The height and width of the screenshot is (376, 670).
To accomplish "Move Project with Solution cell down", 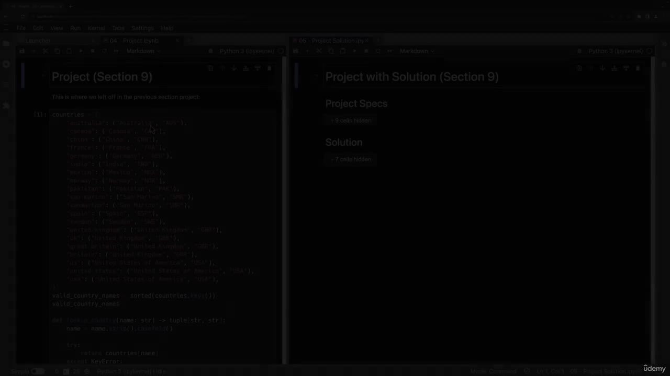I will click(602, 68).
